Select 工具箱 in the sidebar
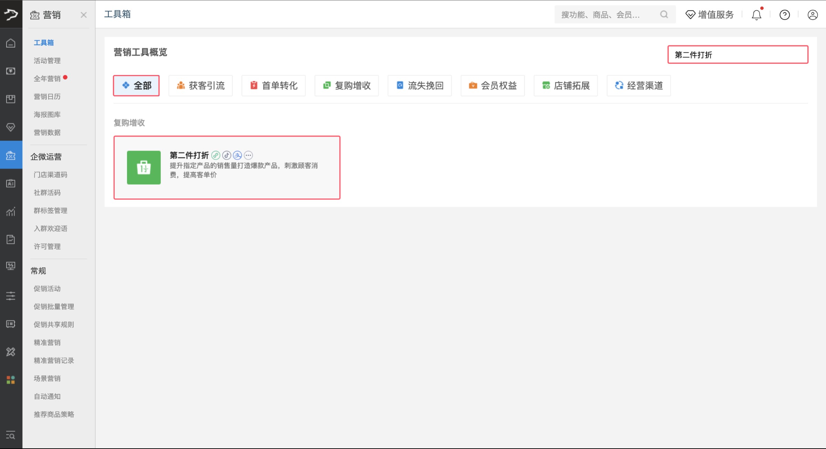The width and height of the screenshot is (826, 449). pos(44,43)
